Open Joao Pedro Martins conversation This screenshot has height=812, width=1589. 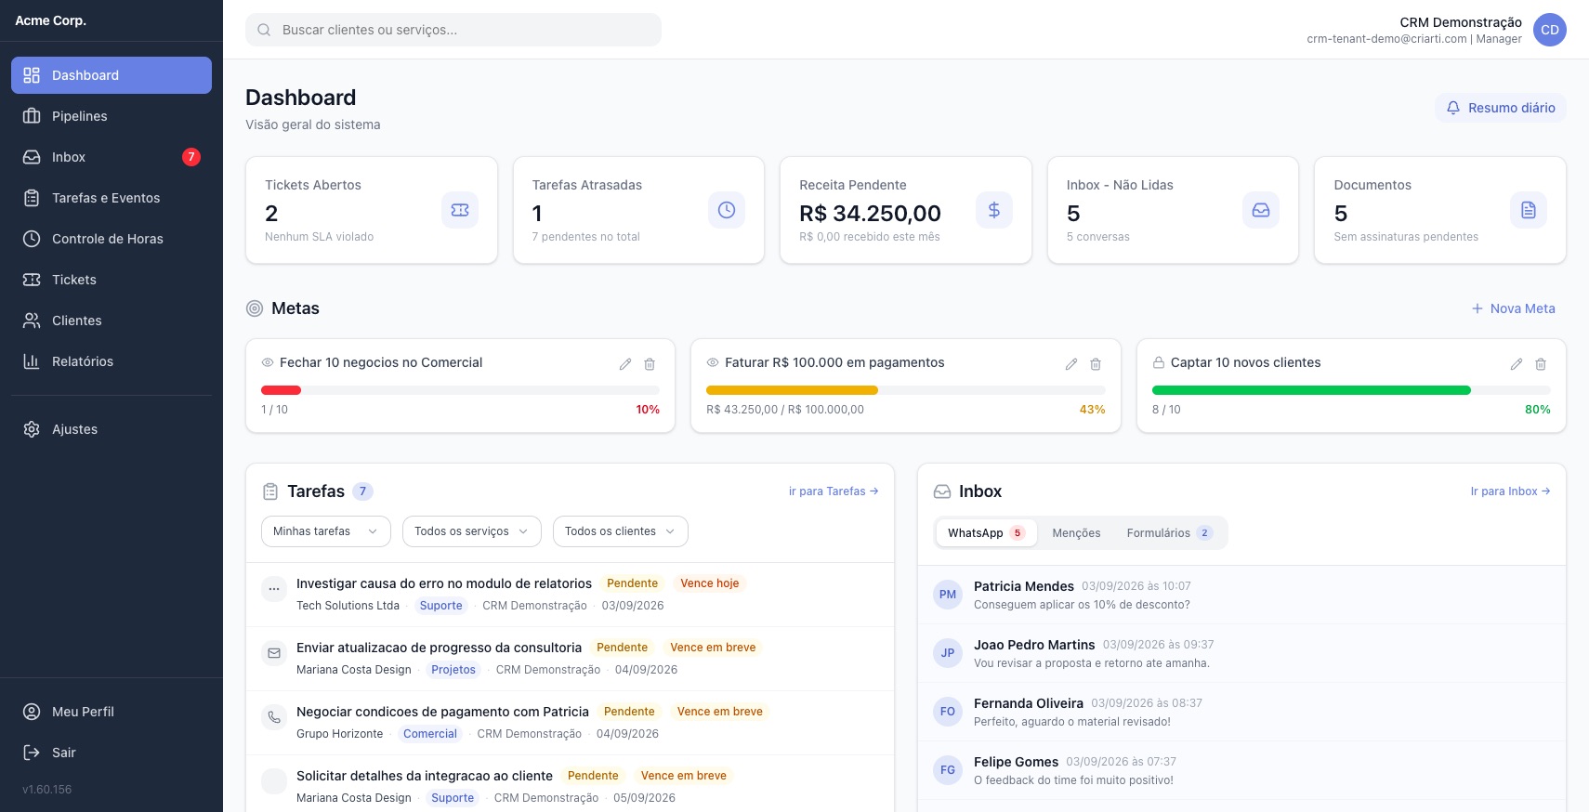(1241, 653)
